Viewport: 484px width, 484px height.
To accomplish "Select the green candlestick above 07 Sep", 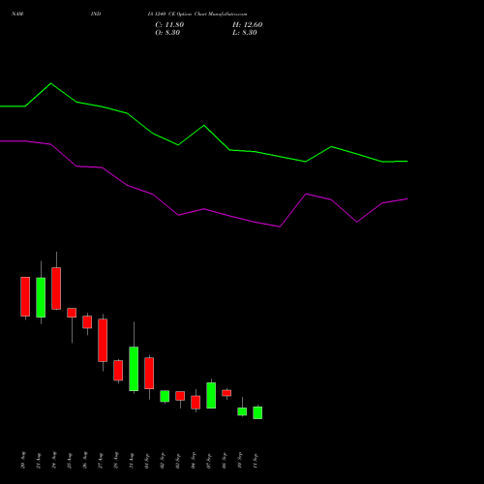I will coord(211,395).
